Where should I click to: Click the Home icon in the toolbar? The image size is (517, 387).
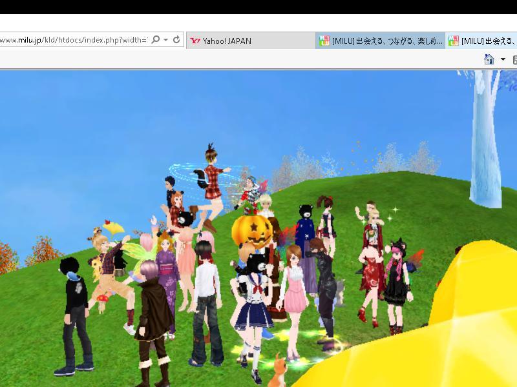coord(489,59)
